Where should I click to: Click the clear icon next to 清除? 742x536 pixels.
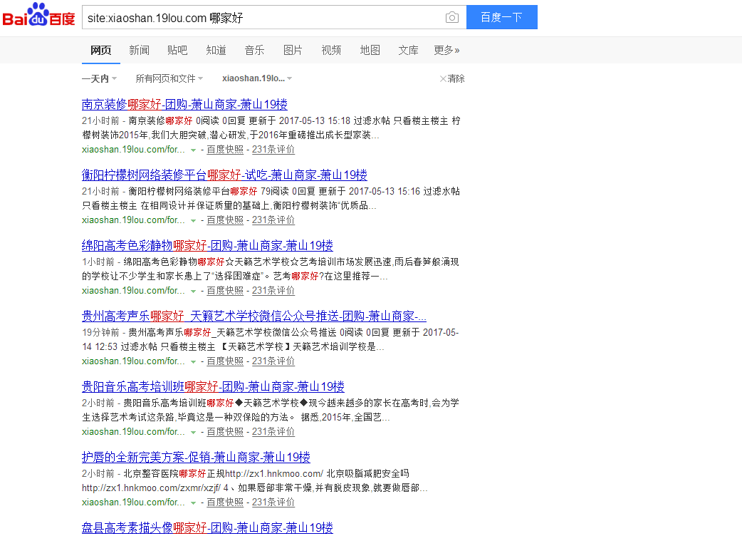pyautogui.click(x=443, y=78)
